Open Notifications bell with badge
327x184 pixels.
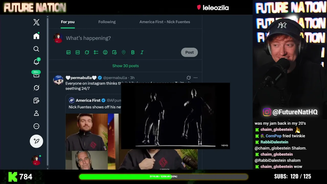[36, 62]
